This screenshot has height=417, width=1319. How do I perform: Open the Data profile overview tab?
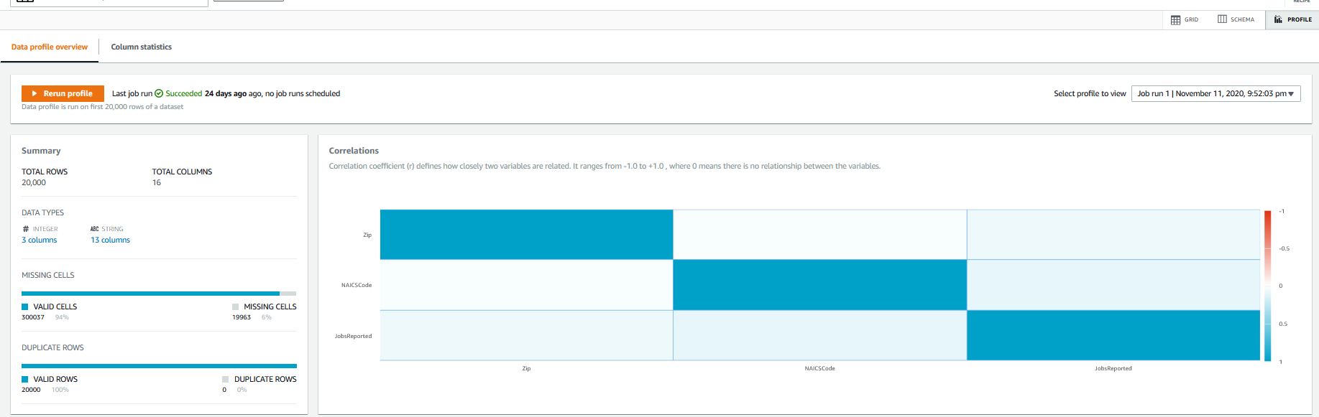pyautogui.click(x=50, y=47)
